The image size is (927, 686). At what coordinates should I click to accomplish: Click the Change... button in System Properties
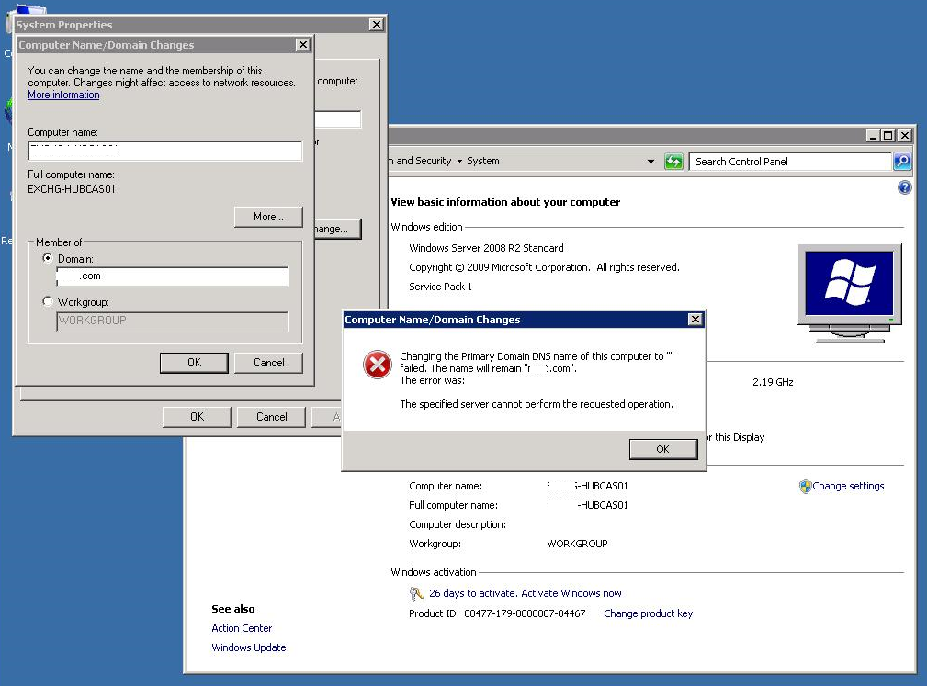coord(337,229)
